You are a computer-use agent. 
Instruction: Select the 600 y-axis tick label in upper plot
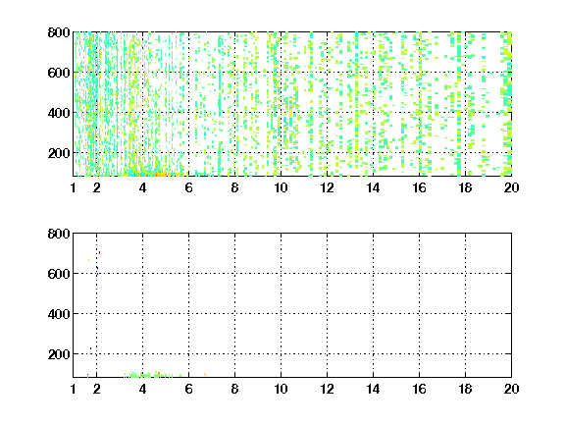coord(59,73)
